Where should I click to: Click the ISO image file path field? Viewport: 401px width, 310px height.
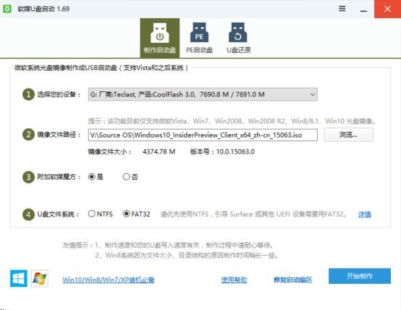coord(203,135)
